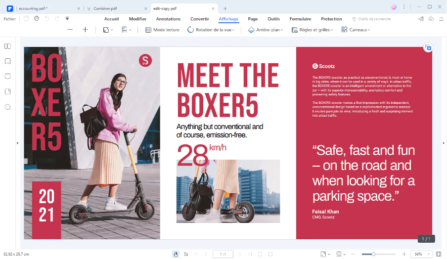Viewport: 447px width, 259px height.
Task: Toggle Mode lecture reading mode
Action: pyautogui.click(x=162, y=30)
